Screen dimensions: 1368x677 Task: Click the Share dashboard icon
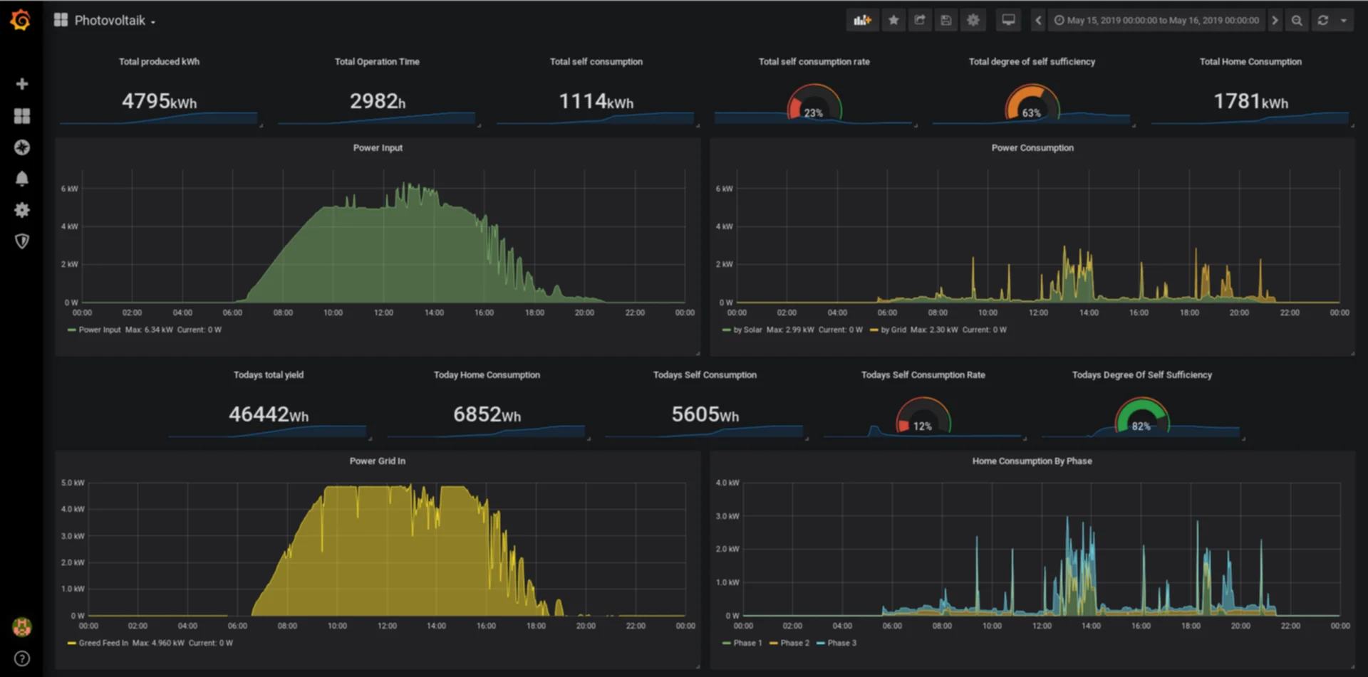tap(920, 20)
